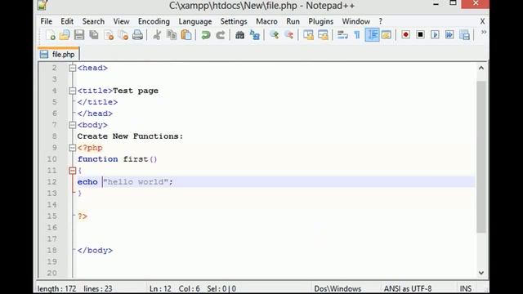Open the Language menu
Screen dimensions: 523x294
click(x=195, y=21)
